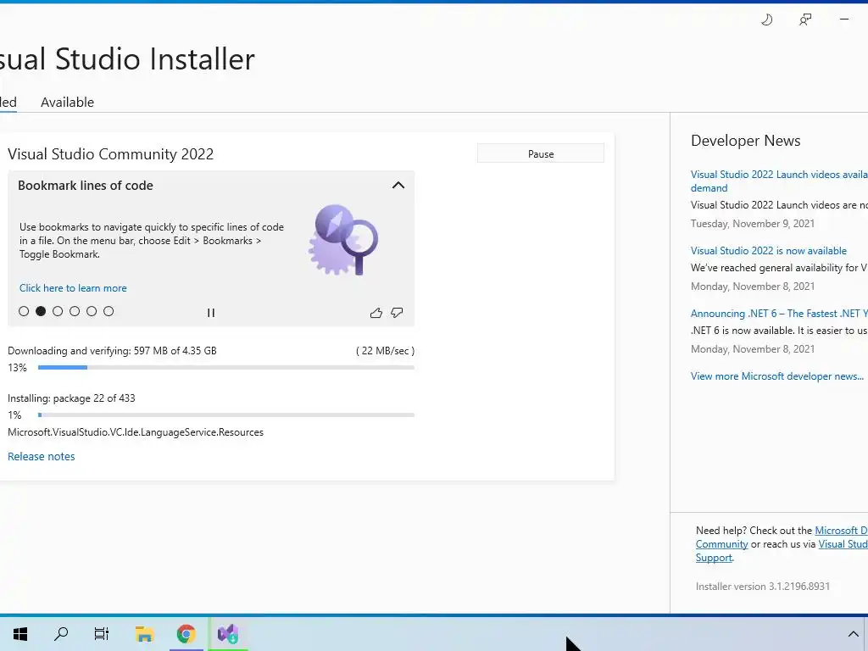
Task: Select the fourth carousel dot
Action: click(75, 311)
